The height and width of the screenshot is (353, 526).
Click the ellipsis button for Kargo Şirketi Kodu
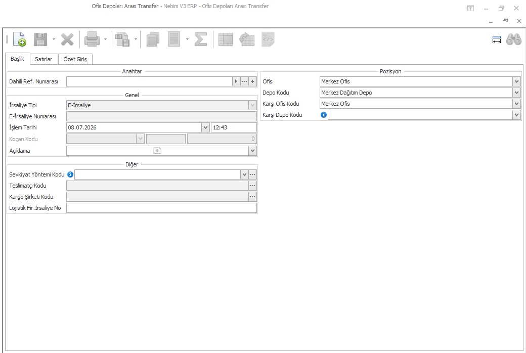point(252,197)
